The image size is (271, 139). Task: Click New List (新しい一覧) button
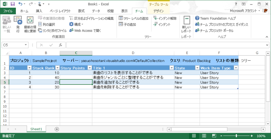coord(7,24)
